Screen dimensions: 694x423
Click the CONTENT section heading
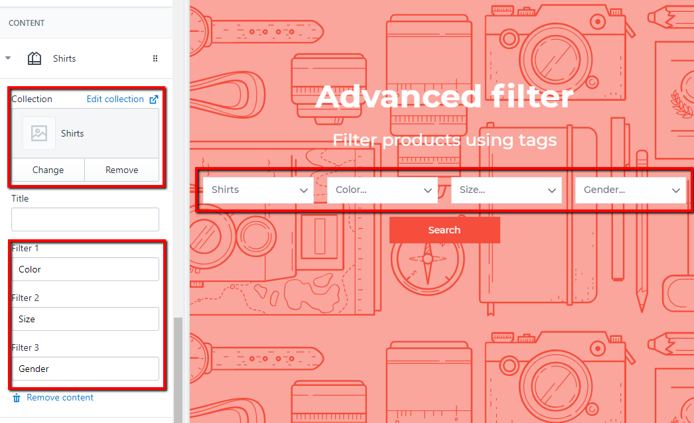click(27, 23)
